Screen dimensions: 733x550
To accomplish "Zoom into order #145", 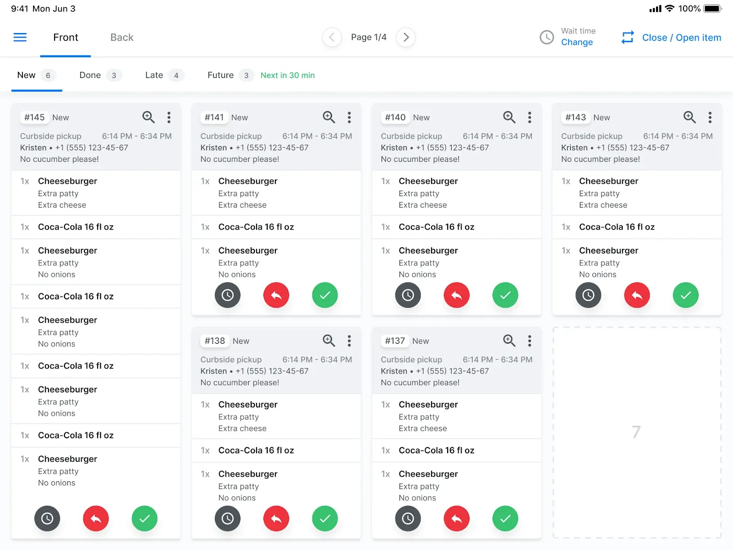I will tap(148, 117).
